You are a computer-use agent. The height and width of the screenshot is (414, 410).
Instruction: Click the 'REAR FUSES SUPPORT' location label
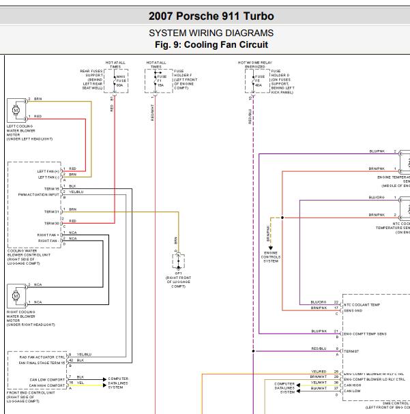[92, 80]
